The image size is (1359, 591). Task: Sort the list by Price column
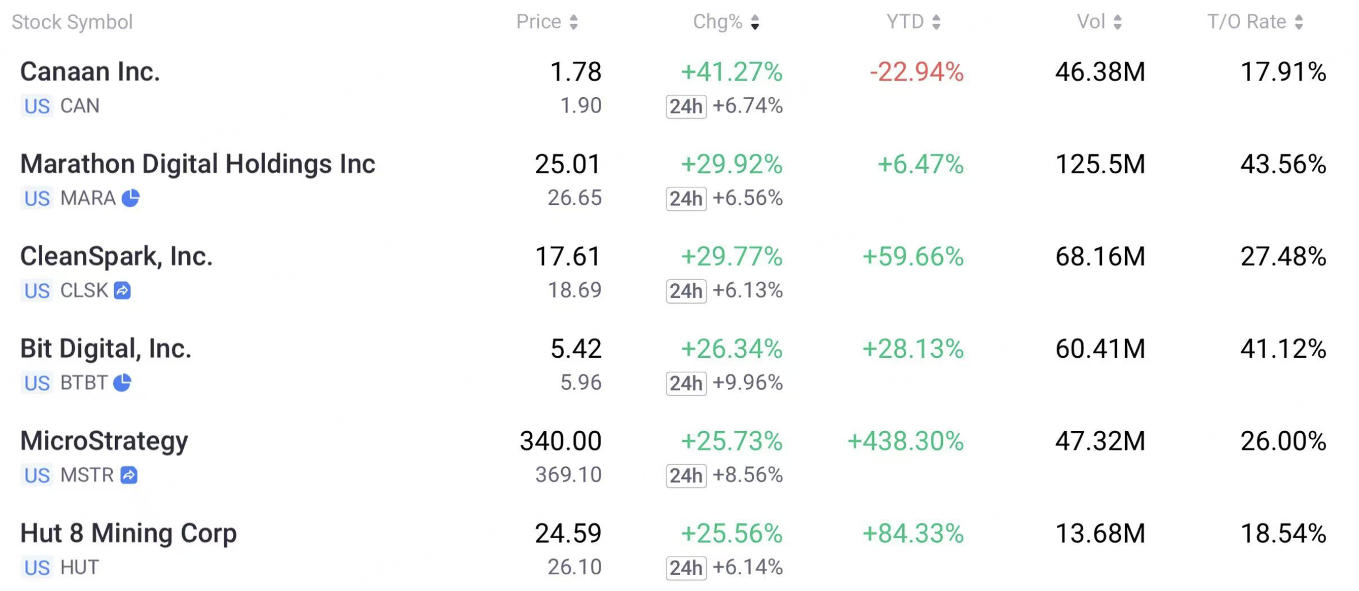coord(547,22)
